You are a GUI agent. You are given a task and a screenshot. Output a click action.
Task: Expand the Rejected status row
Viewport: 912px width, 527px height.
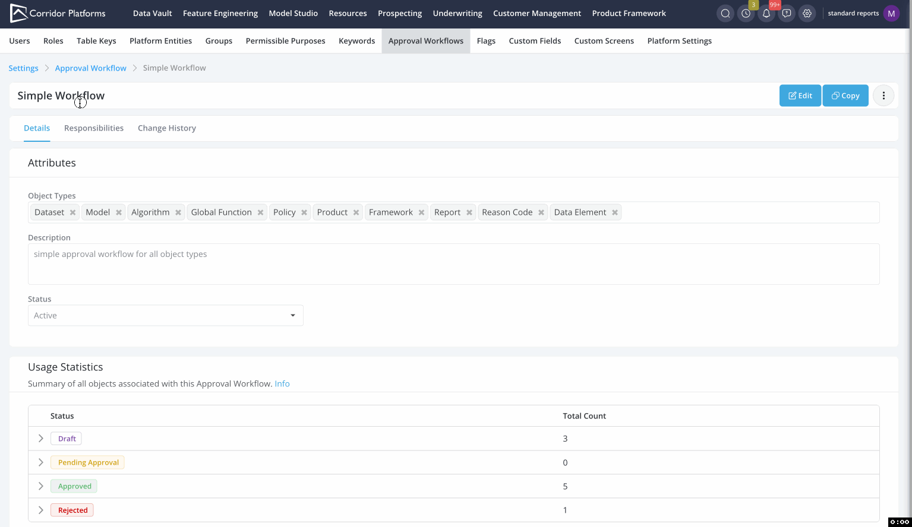[x=41, y=510]
